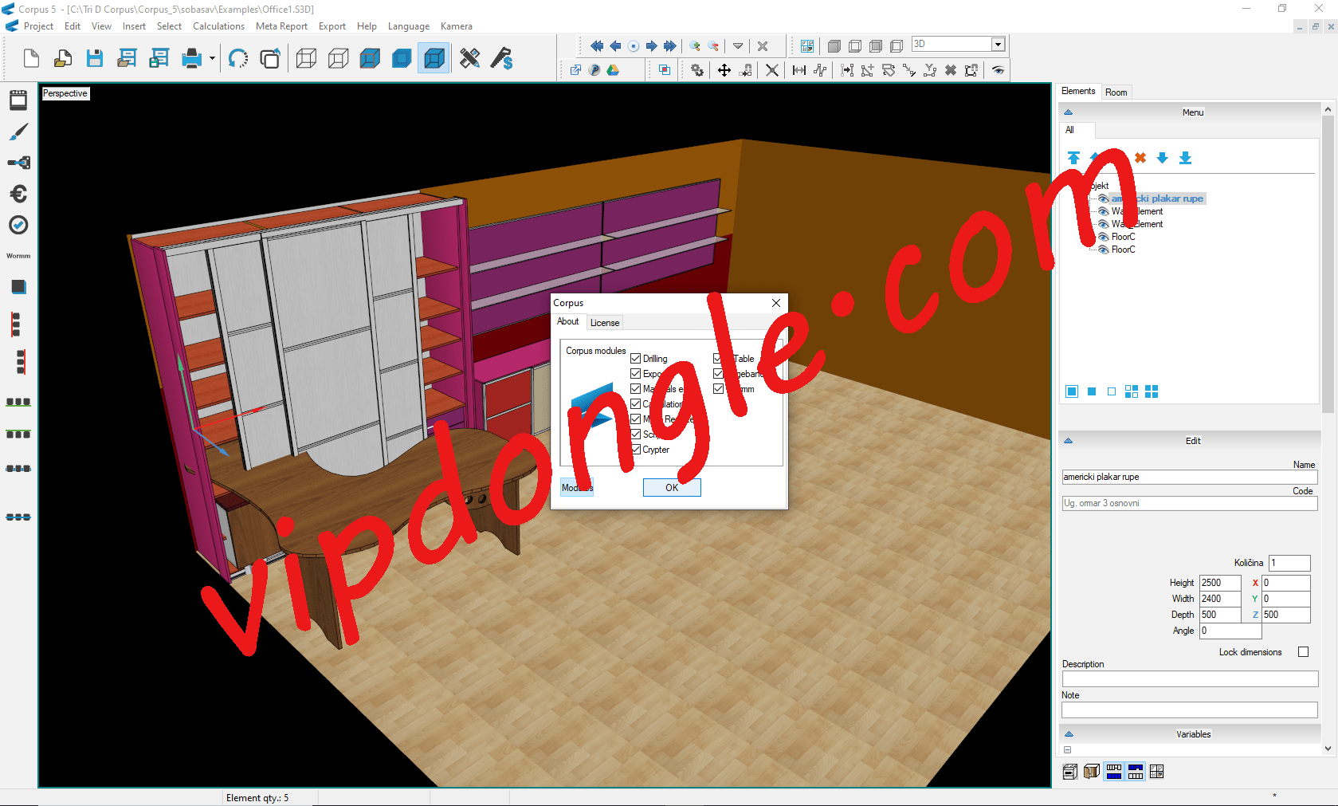Select the Move element crosshair icon
Viewport: 1338px width, 806px height.
click(x=724, y=70)
